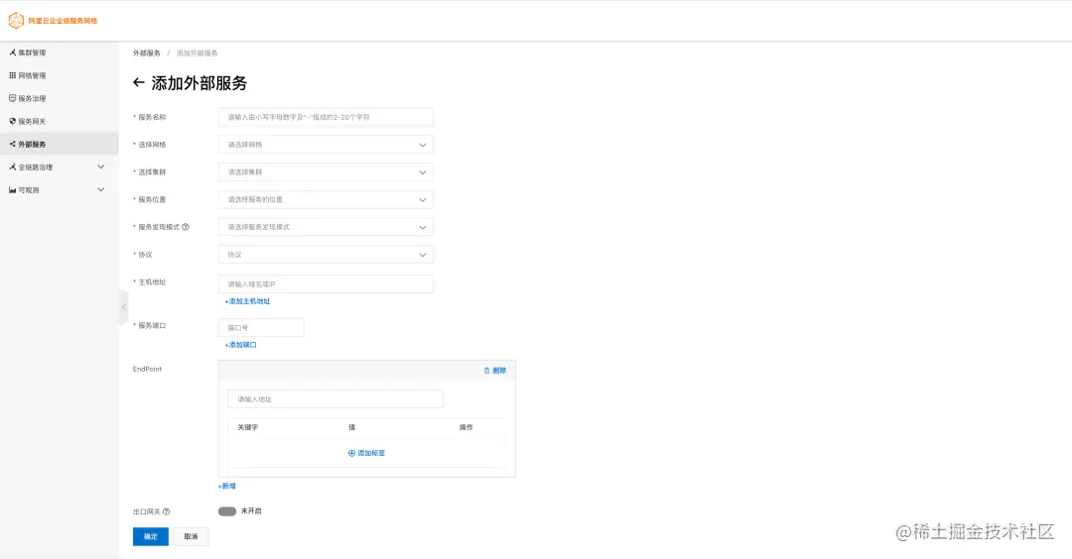Click the 网格管理 grid icon
This screenshot has height=559, width=1072.
click(x=12, y=75)
